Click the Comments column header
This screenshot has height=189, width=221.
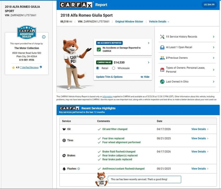pyautogui.click(x=104, y=121)
